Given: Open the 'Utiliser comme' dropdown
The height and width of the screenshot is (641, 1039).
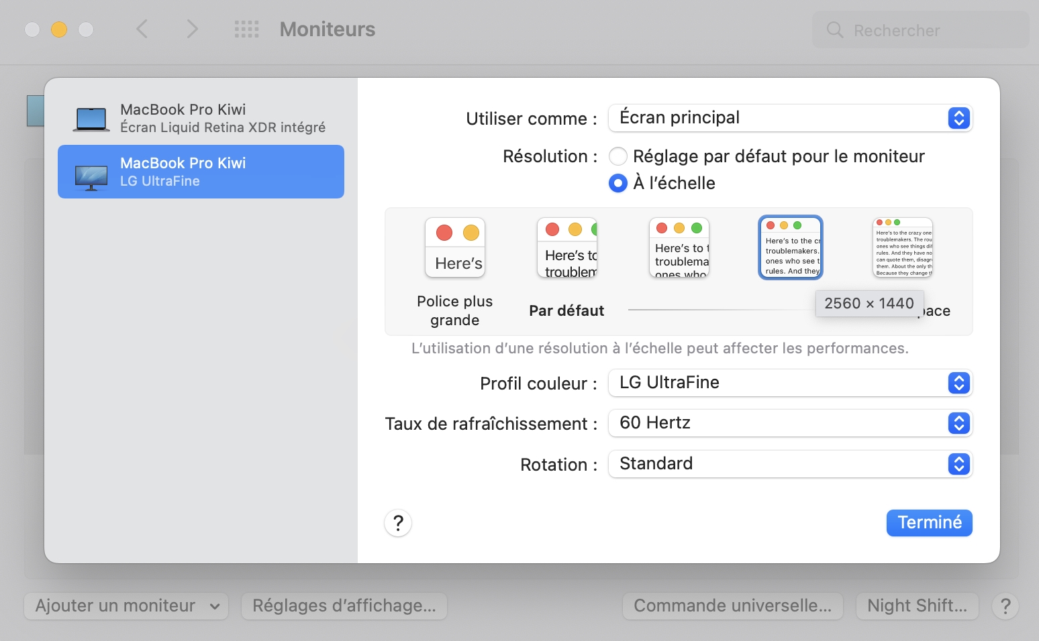Looking at the screenshot, I should [790, 118].
